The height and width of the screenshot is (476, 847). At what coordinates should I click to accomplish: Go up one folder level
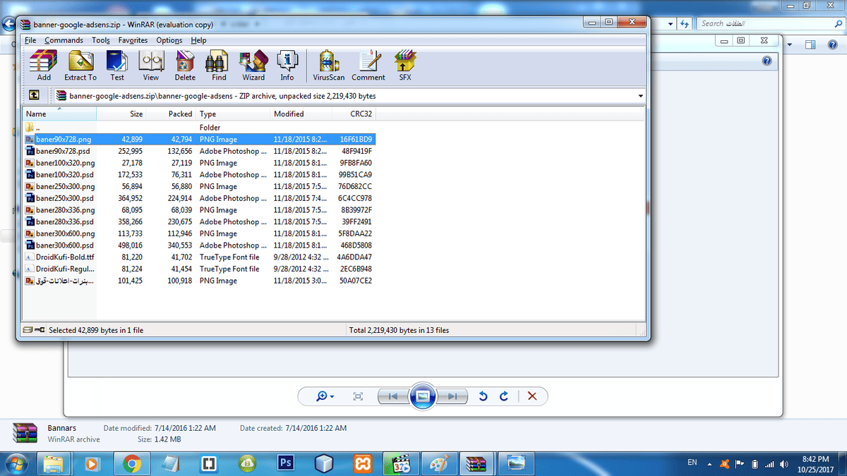[x=34, y=95]
